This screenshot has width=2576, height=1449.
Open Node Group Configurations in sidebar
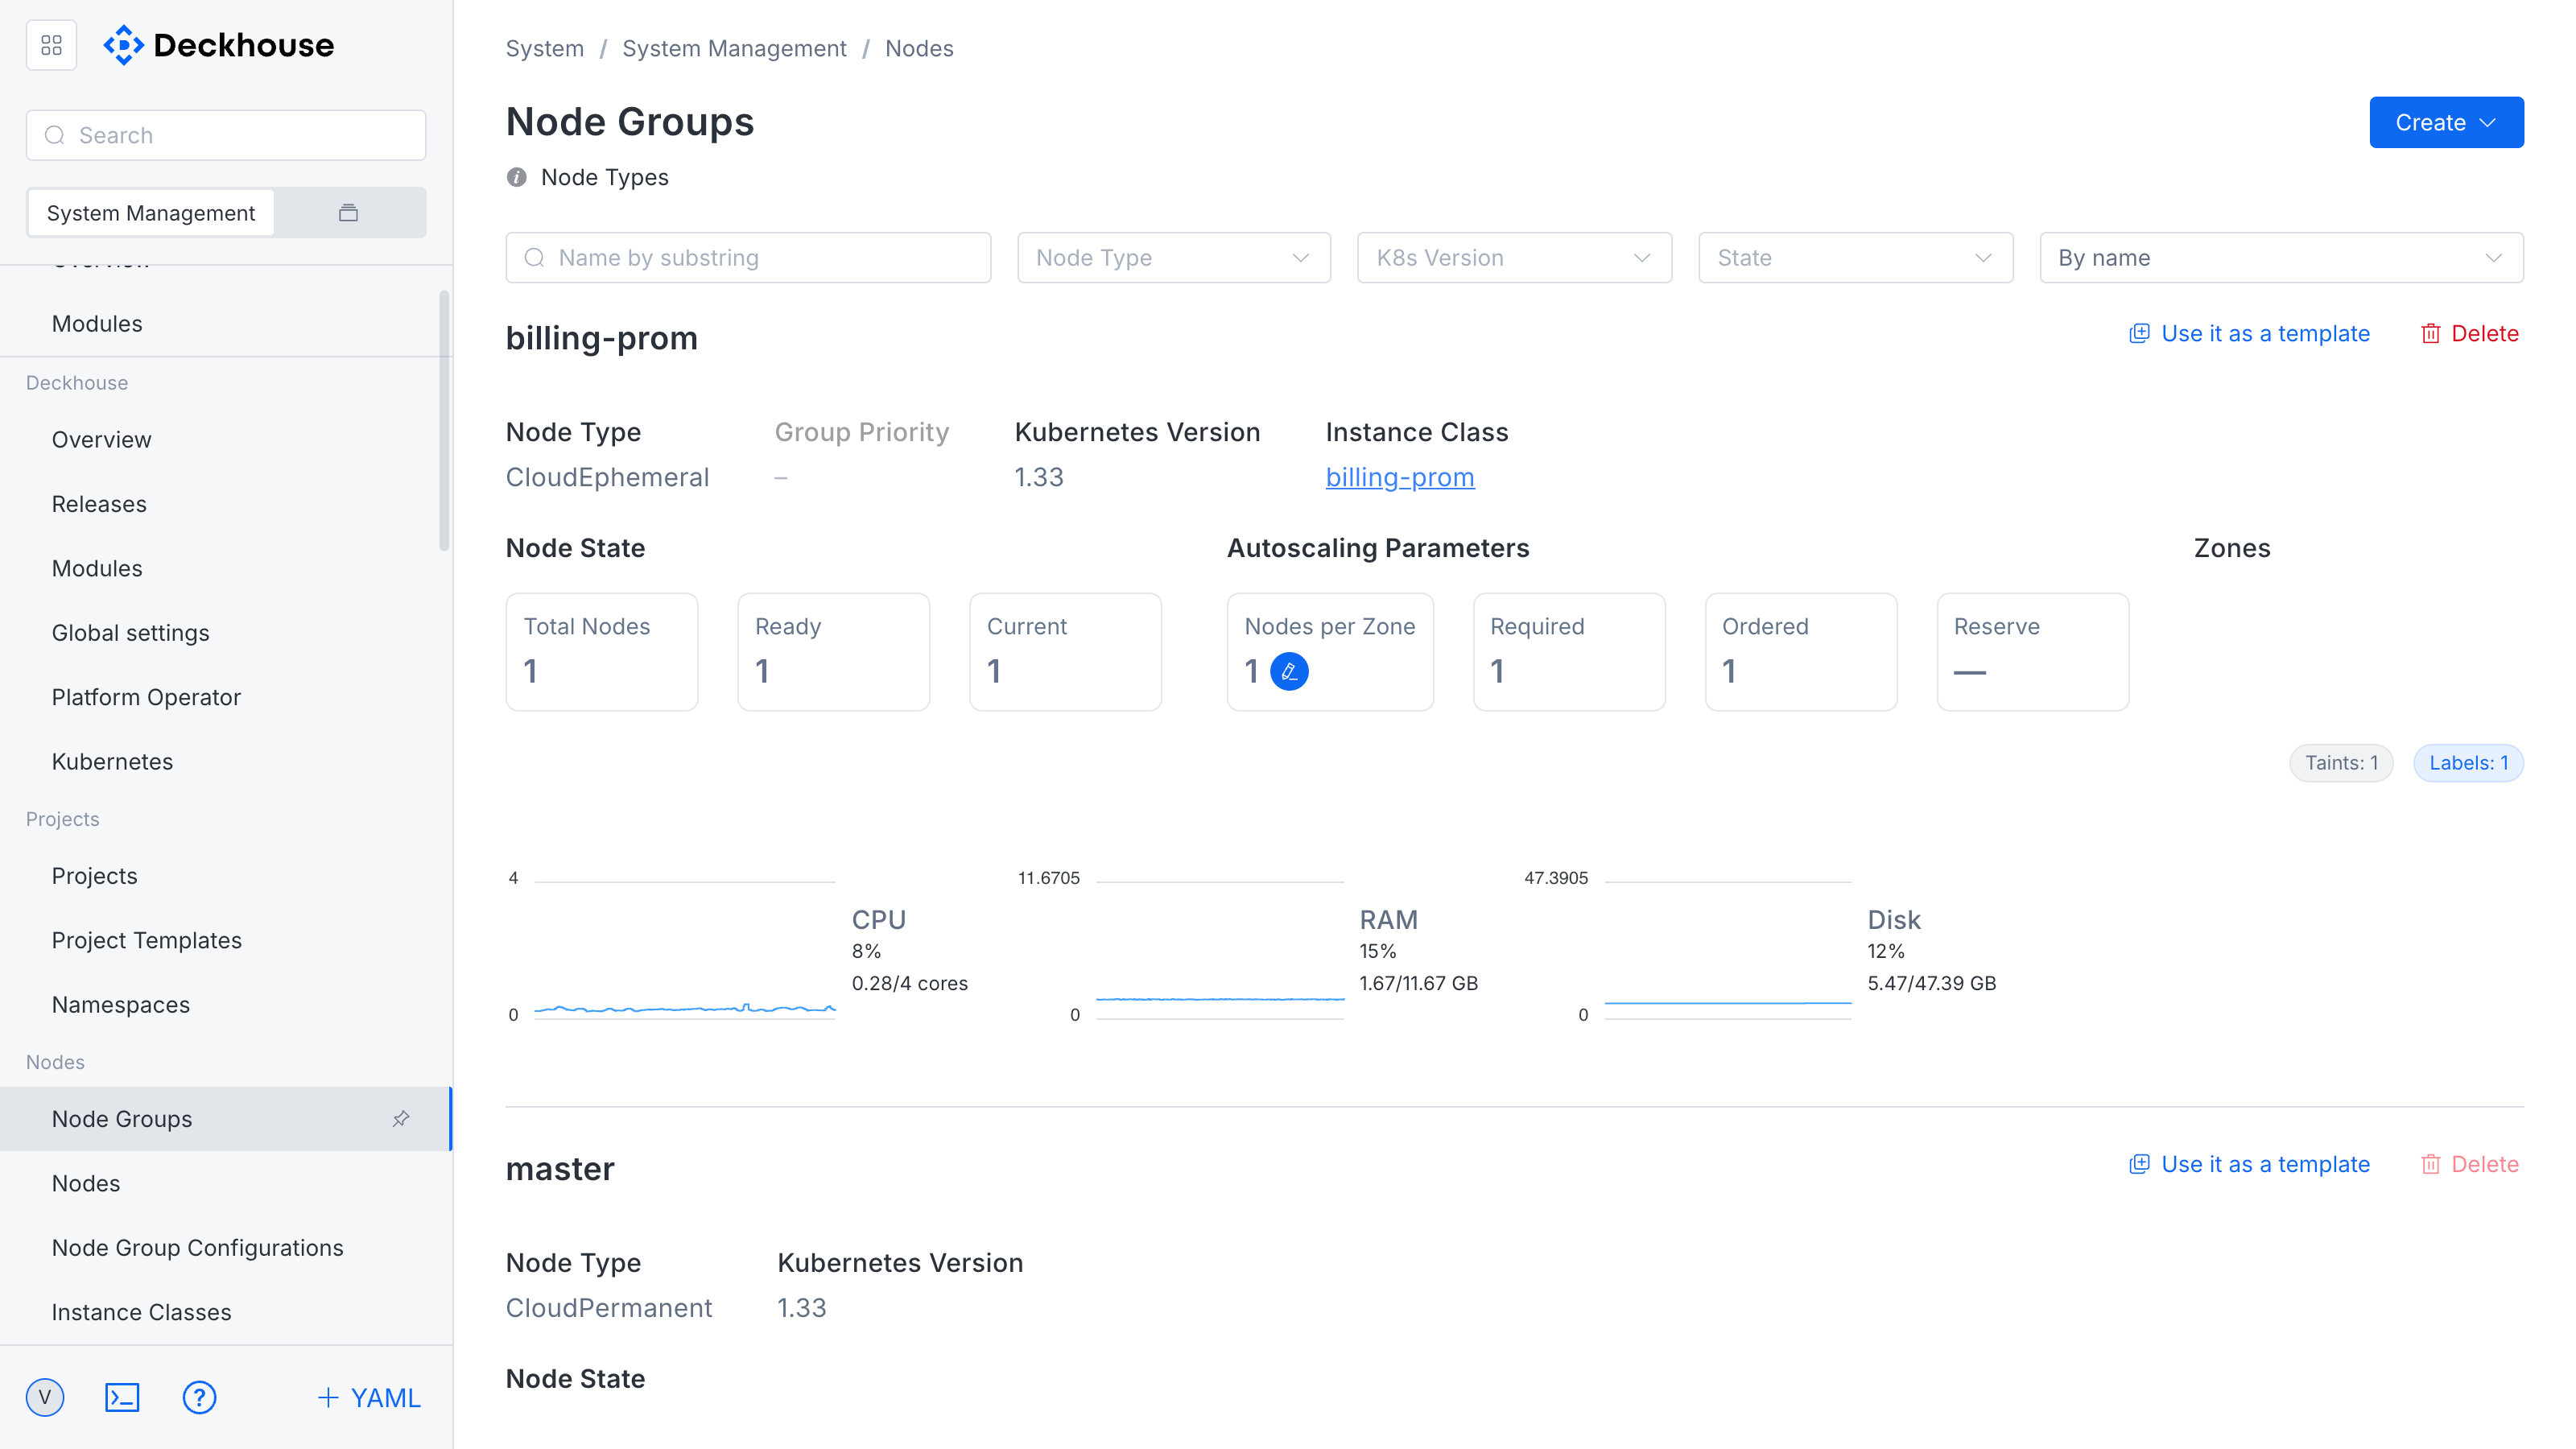click(226, 1247)
